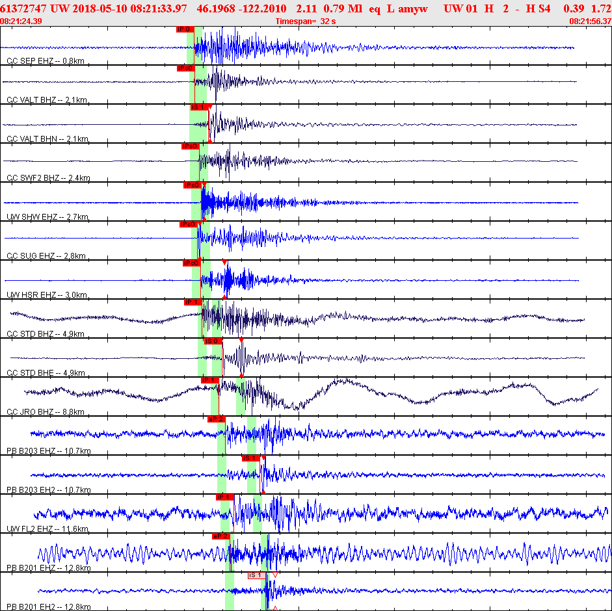Screen dimensions: 612x611
Task: Select the eP 2 pick flag on B201 EHZ
Action: click(221, 536)
